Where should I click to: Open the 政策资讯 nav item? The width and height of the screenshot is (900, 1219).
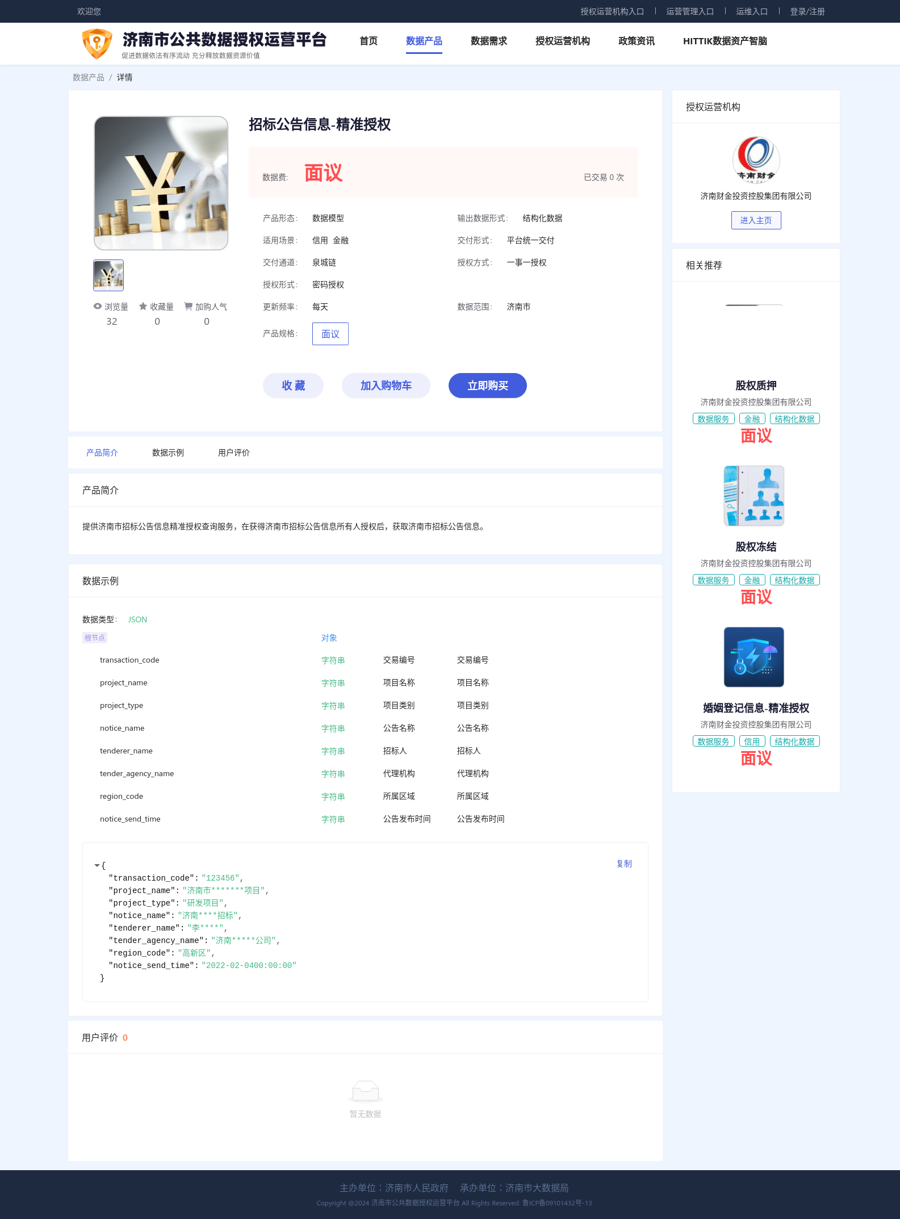coord(637,41)
